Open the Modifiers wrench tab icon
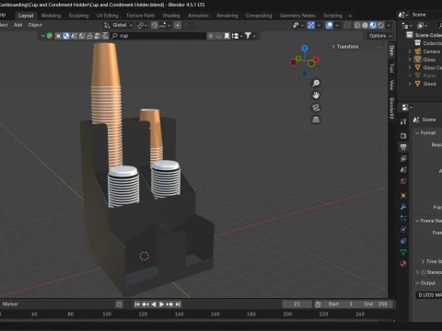 (x=403, y=207)
